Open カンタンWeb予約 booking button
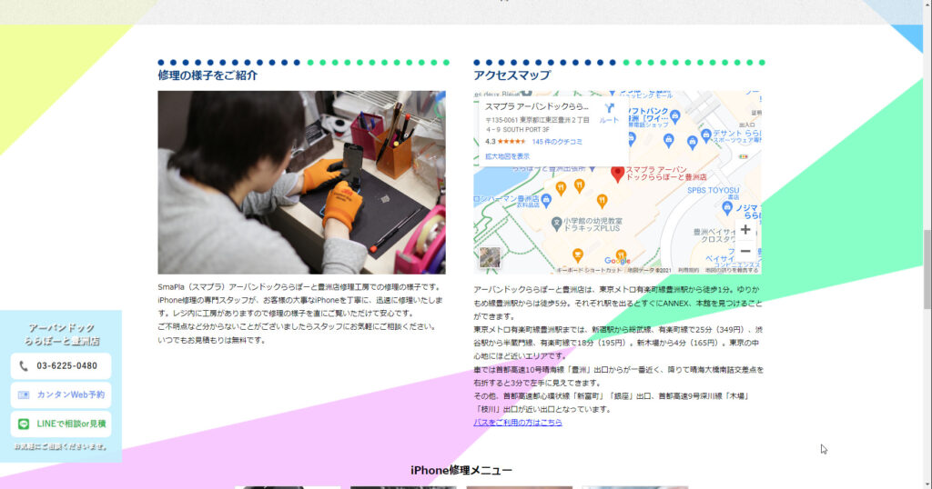Screen dimensions: 932x489 (x=61, y=395)
